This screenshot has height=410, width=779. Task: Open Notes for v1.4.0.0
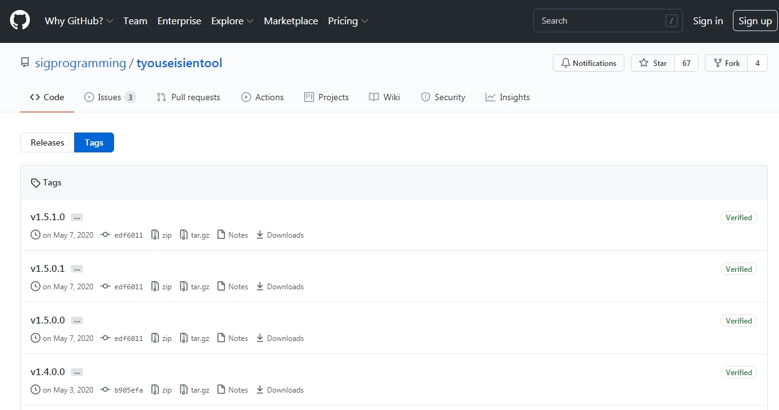click(232, 390)
